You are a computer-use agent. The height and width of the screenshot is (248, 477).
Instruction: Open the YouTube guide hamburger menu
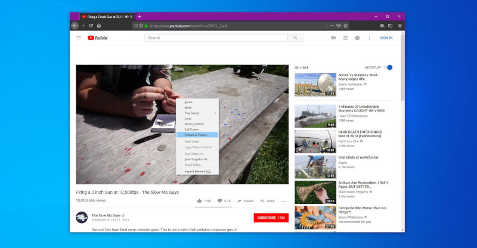79,38
